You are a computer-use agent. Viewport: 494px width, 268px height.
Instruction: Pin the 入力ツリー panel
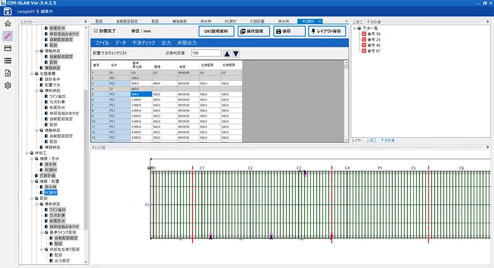pyautogui.click(x=86, y=22)
